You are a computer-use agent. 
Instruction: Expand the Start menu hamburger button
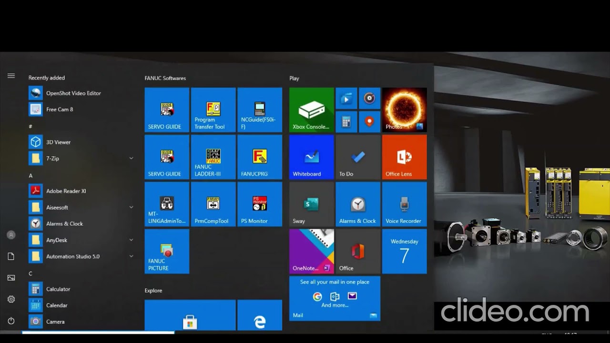[x=11, y=76]
